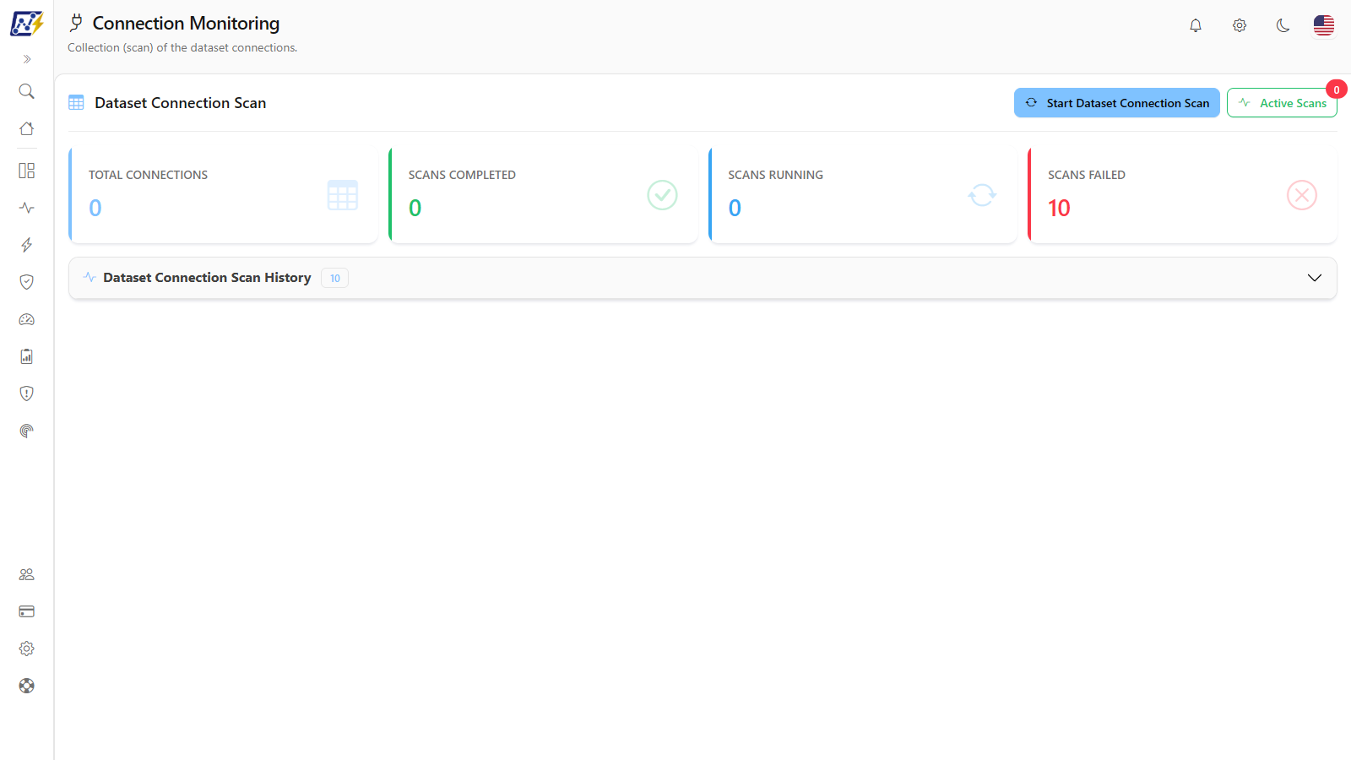Open the clipboard report sidebar icon
1351x760 pixels.
[27, 356]
